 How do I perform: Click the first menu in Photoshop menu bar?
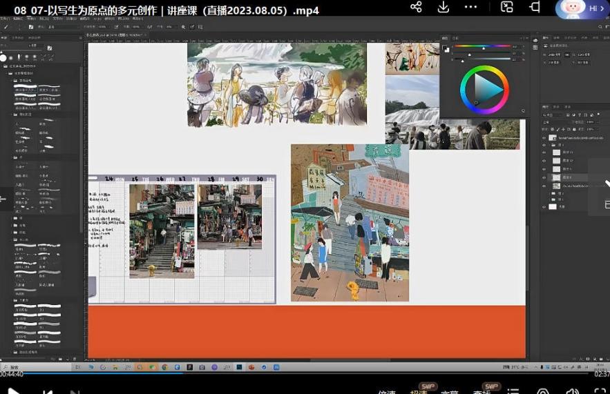[4, 19]
